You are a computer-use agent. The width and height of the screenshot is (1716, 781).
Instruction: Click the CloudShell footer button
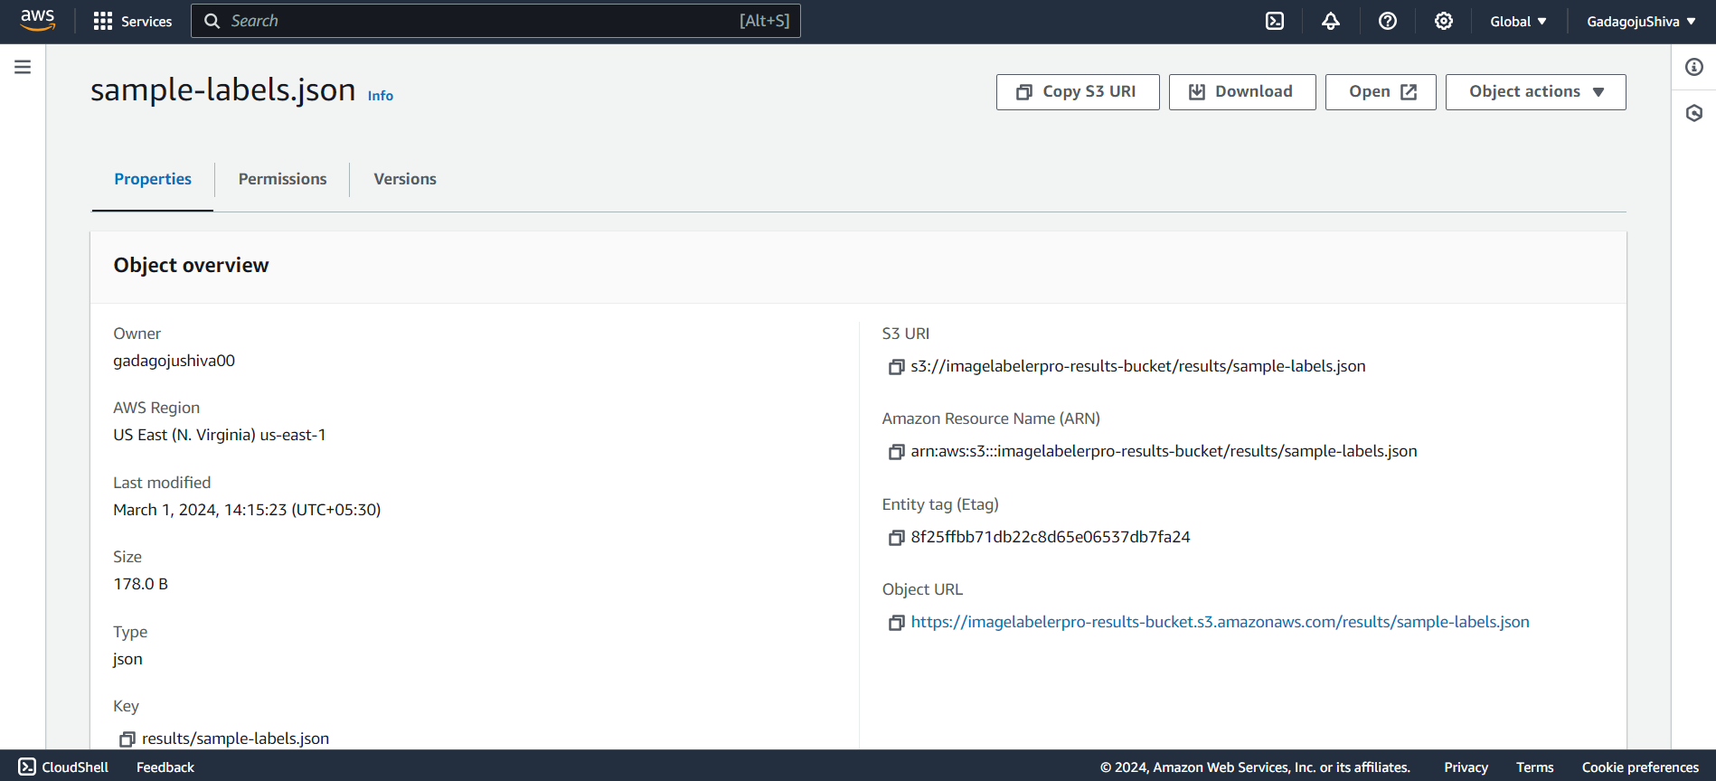tap(63, 767)
